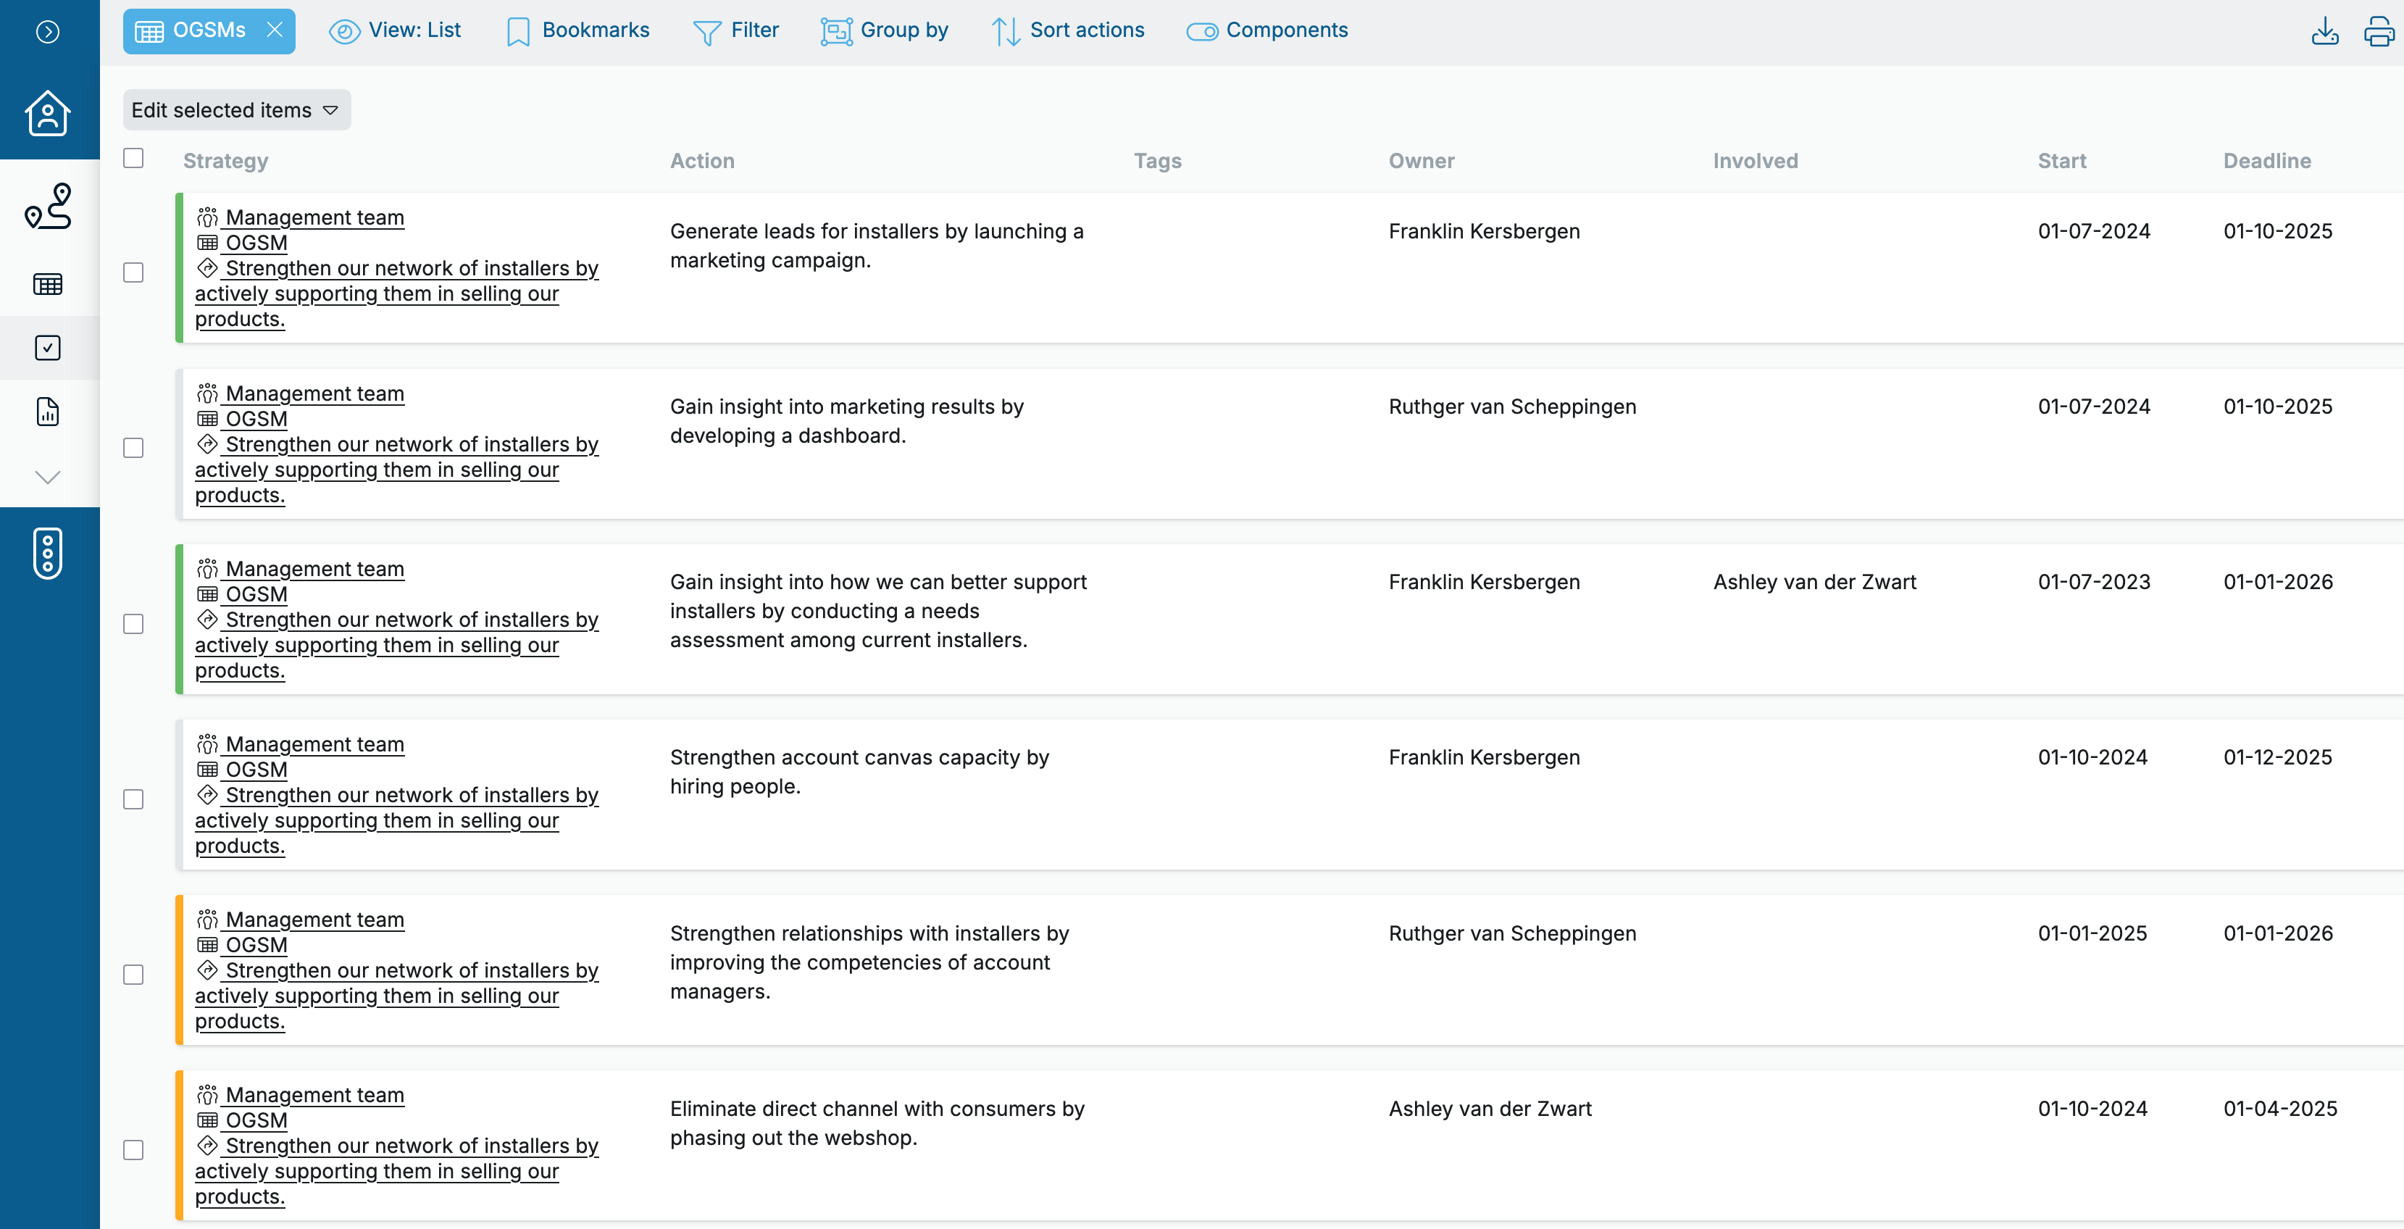Click the eye icon beside View: List

tap(344, 32)
